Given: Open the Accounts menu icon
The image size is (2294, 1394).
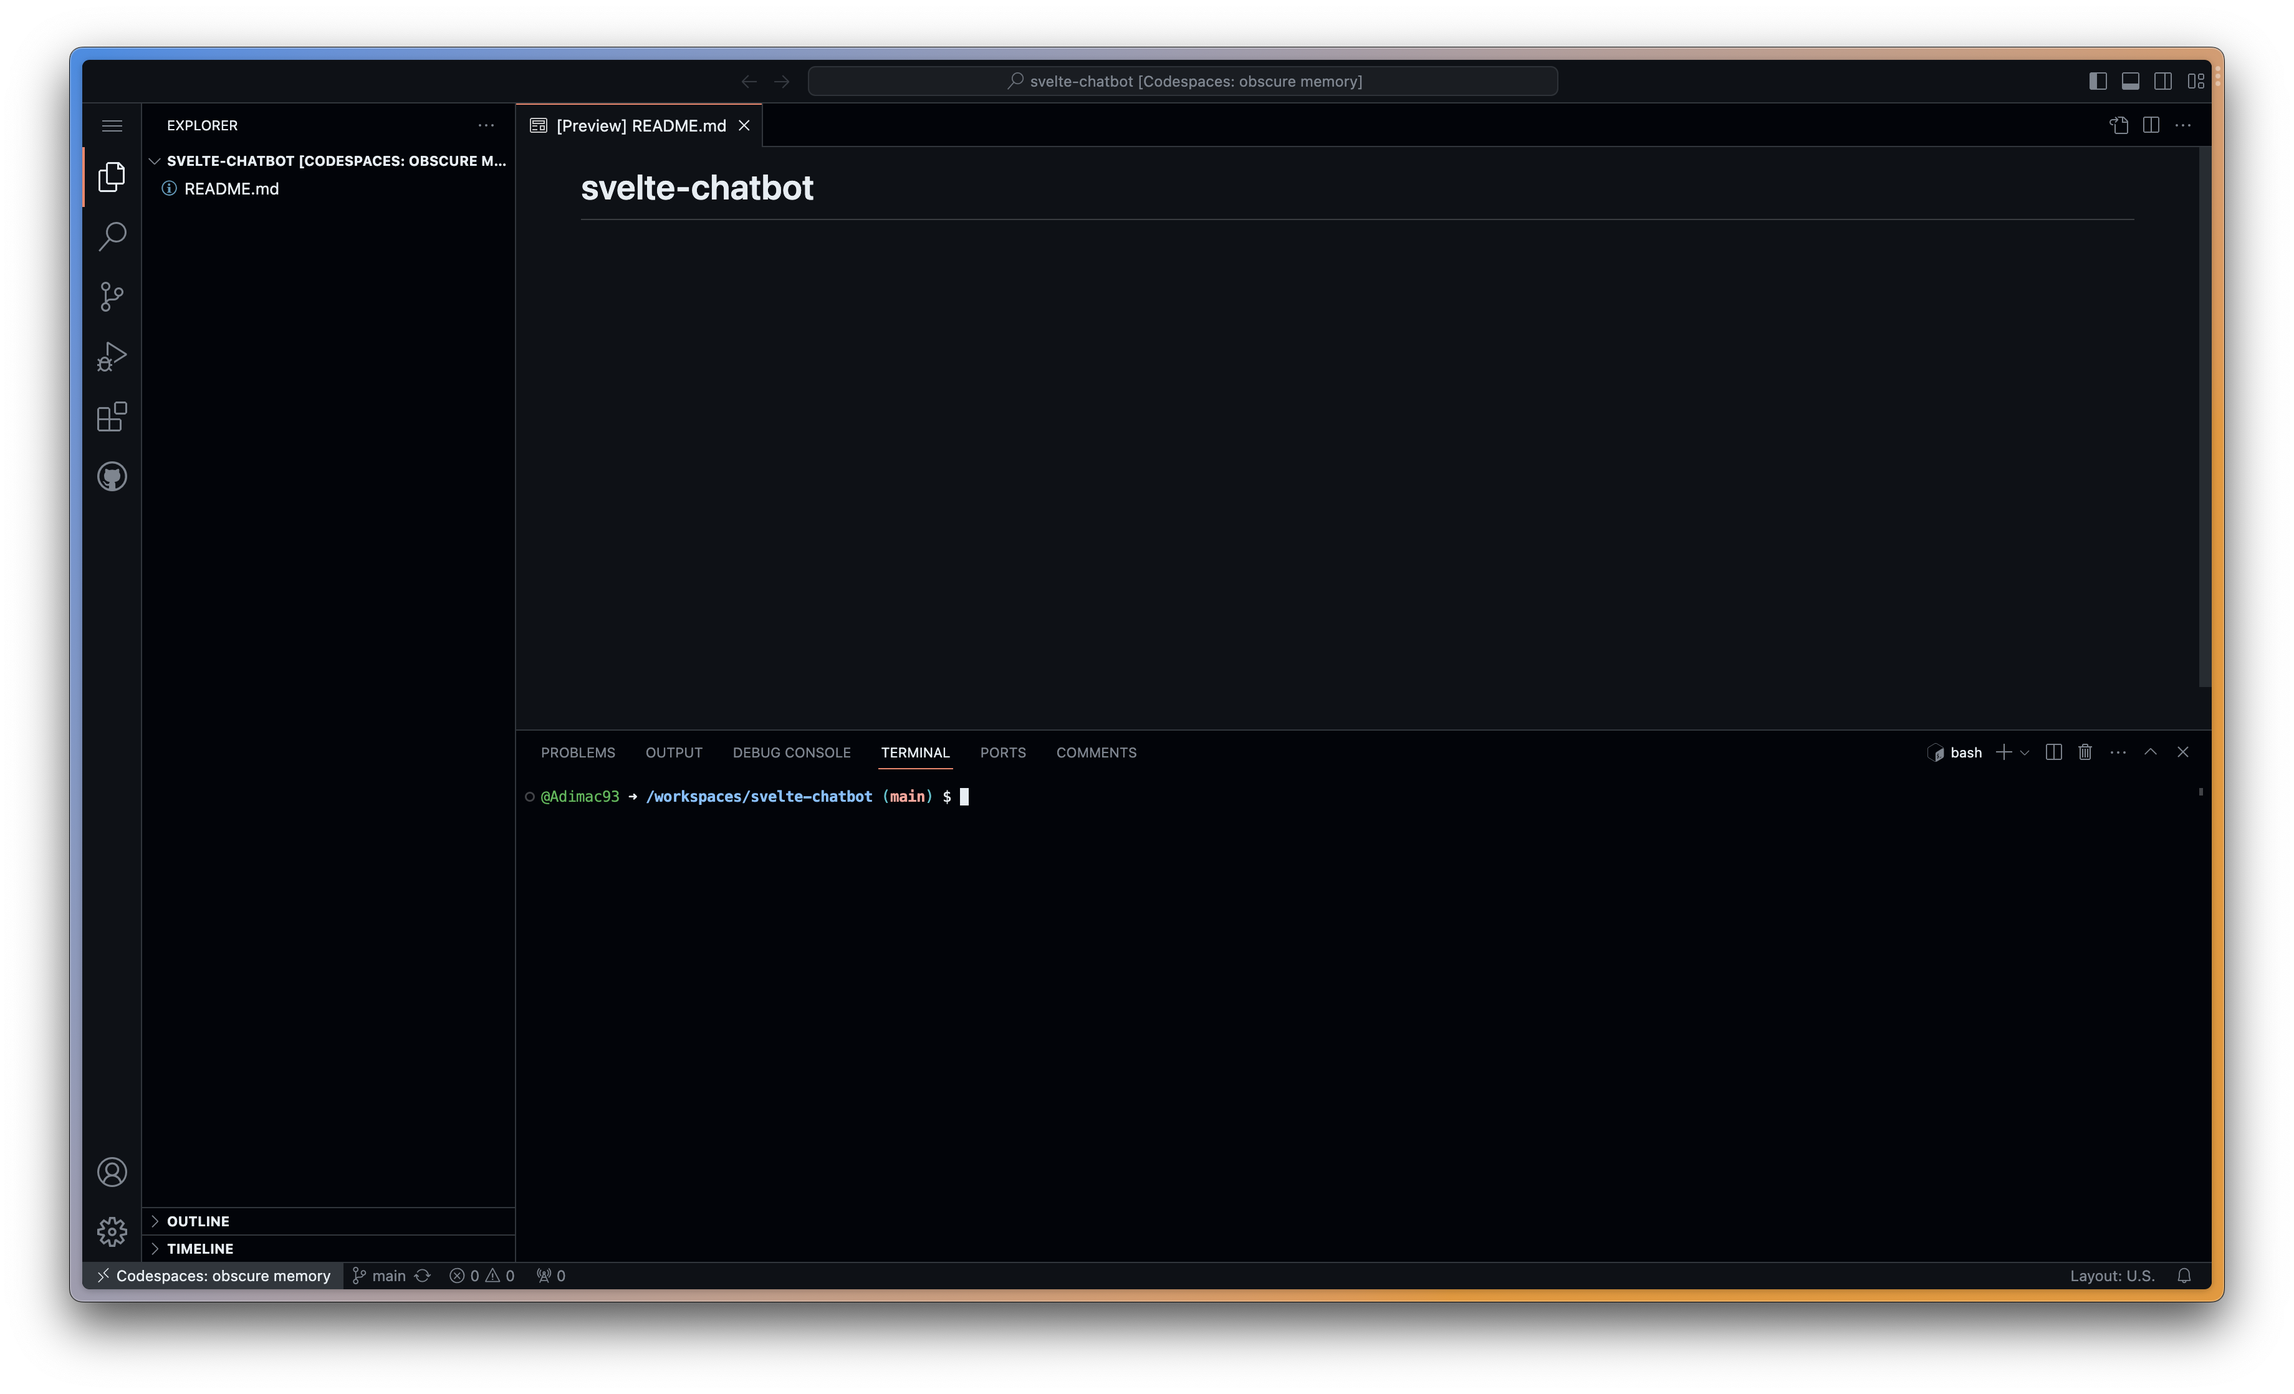Looking at the screenshot, I should click(112, 1171).
